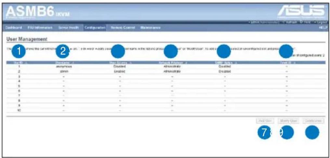
Task: Select user slot row 6
Action: 165,91
